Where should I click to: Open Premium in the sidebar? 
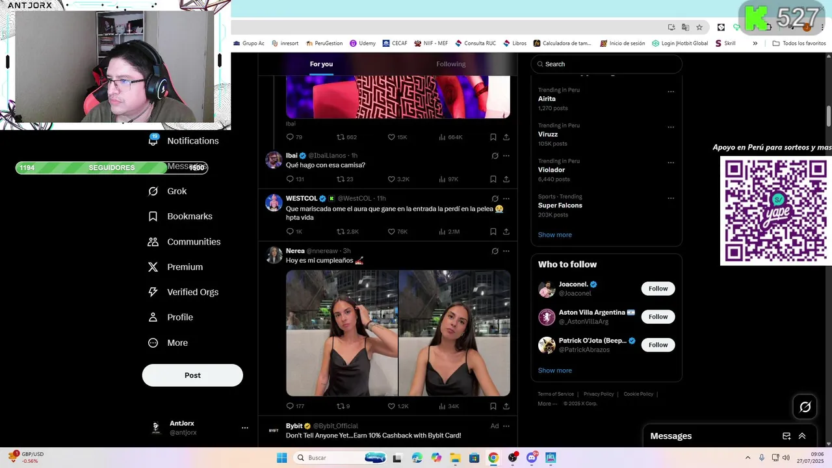(x=175, y=267)
